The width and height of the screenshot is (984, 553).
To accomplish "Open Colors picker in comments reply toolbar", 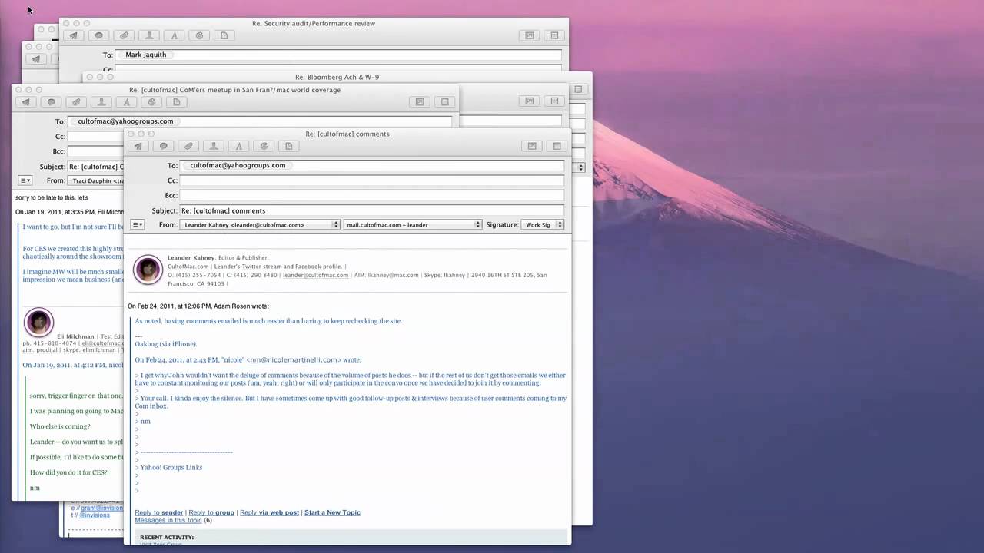I will click(x=264, y=146).
